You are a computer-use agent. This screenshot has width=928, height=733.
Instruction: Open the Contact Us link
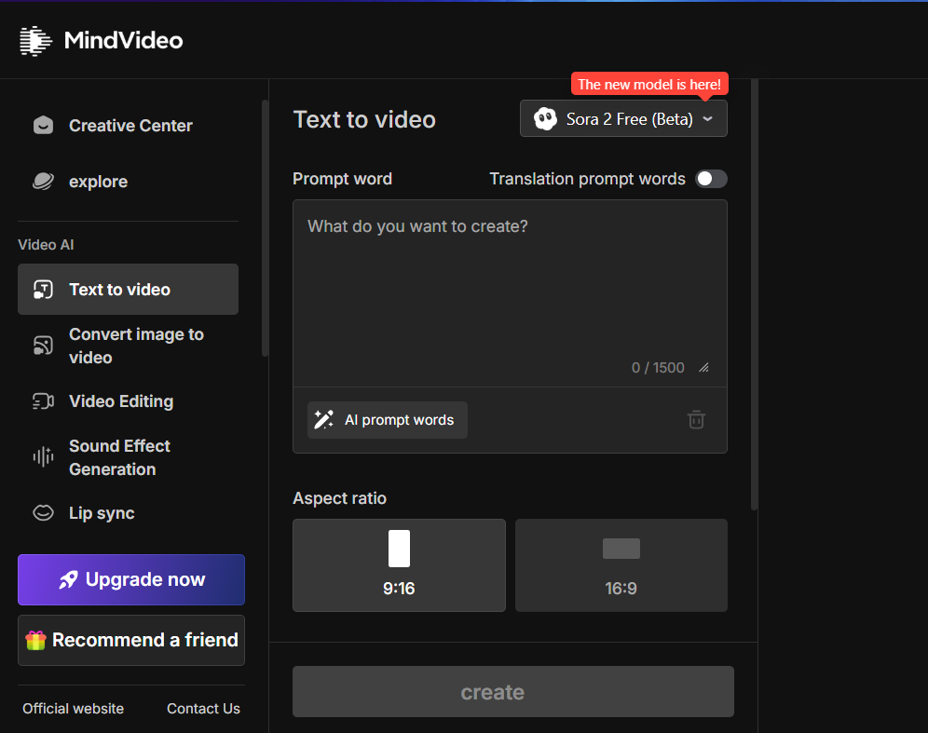(203, 709)
